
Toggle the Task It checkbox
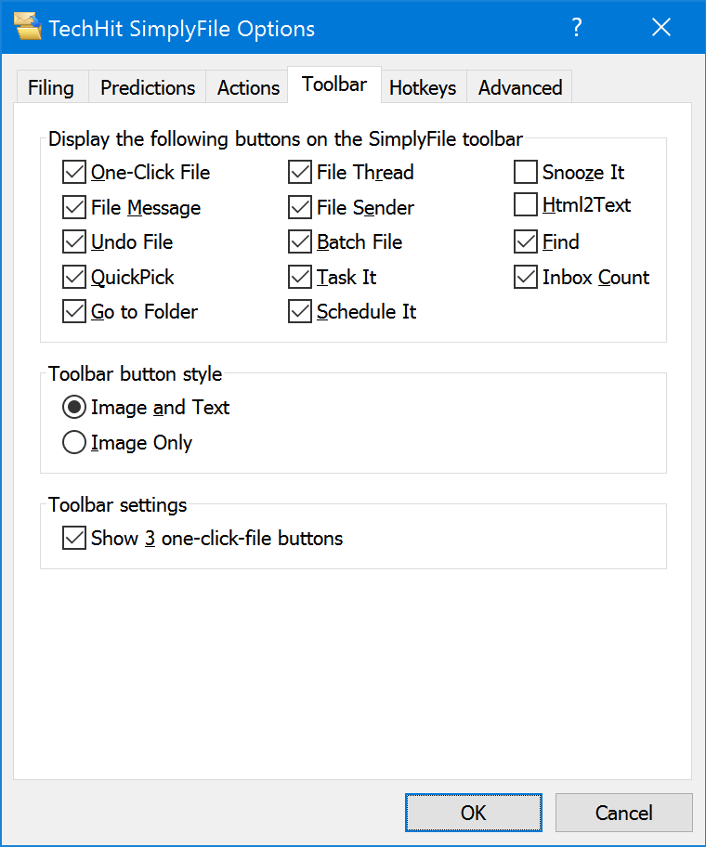point(300,277)
